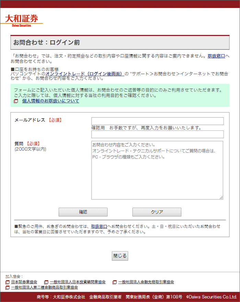Open 日本証券業協会 link
This screenshot has width=240, height=302.
coord(24,282)
